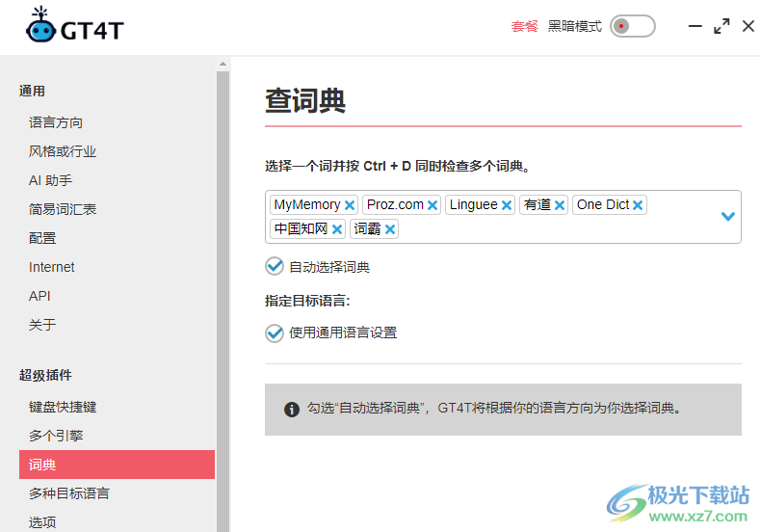
Task: Click the Linguee tag label
Action: tap(474, 204)
